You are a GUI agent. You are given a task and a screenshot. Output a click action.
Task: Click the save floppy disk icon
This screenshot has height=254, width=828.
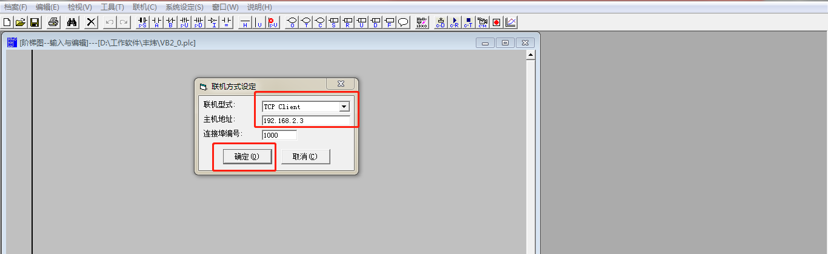coord(35,22)
